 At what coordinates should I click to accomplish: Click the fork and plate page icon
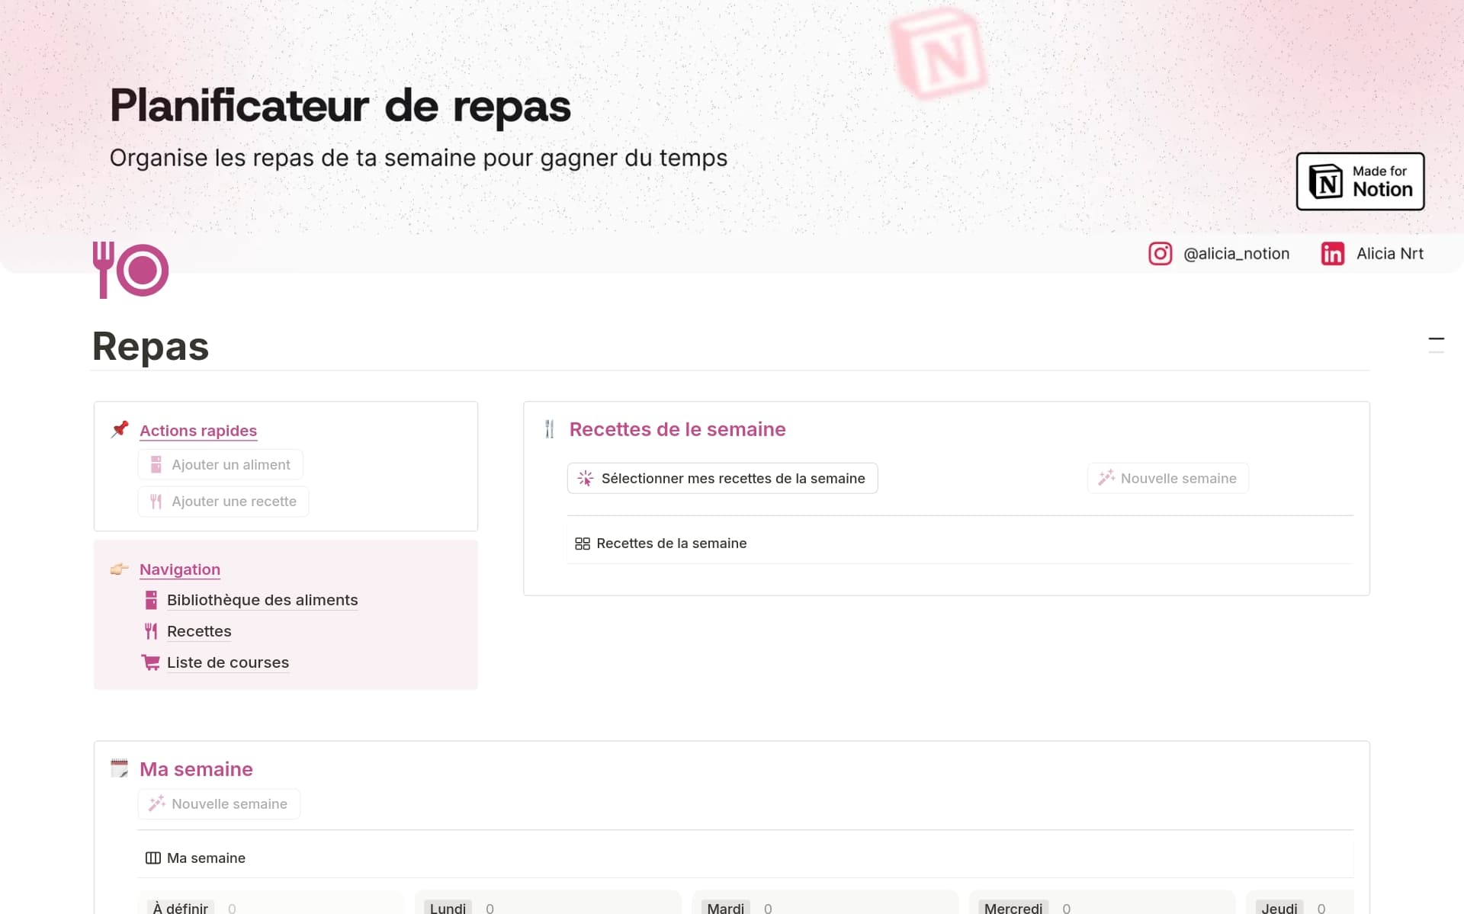click(x=130, y=270)
